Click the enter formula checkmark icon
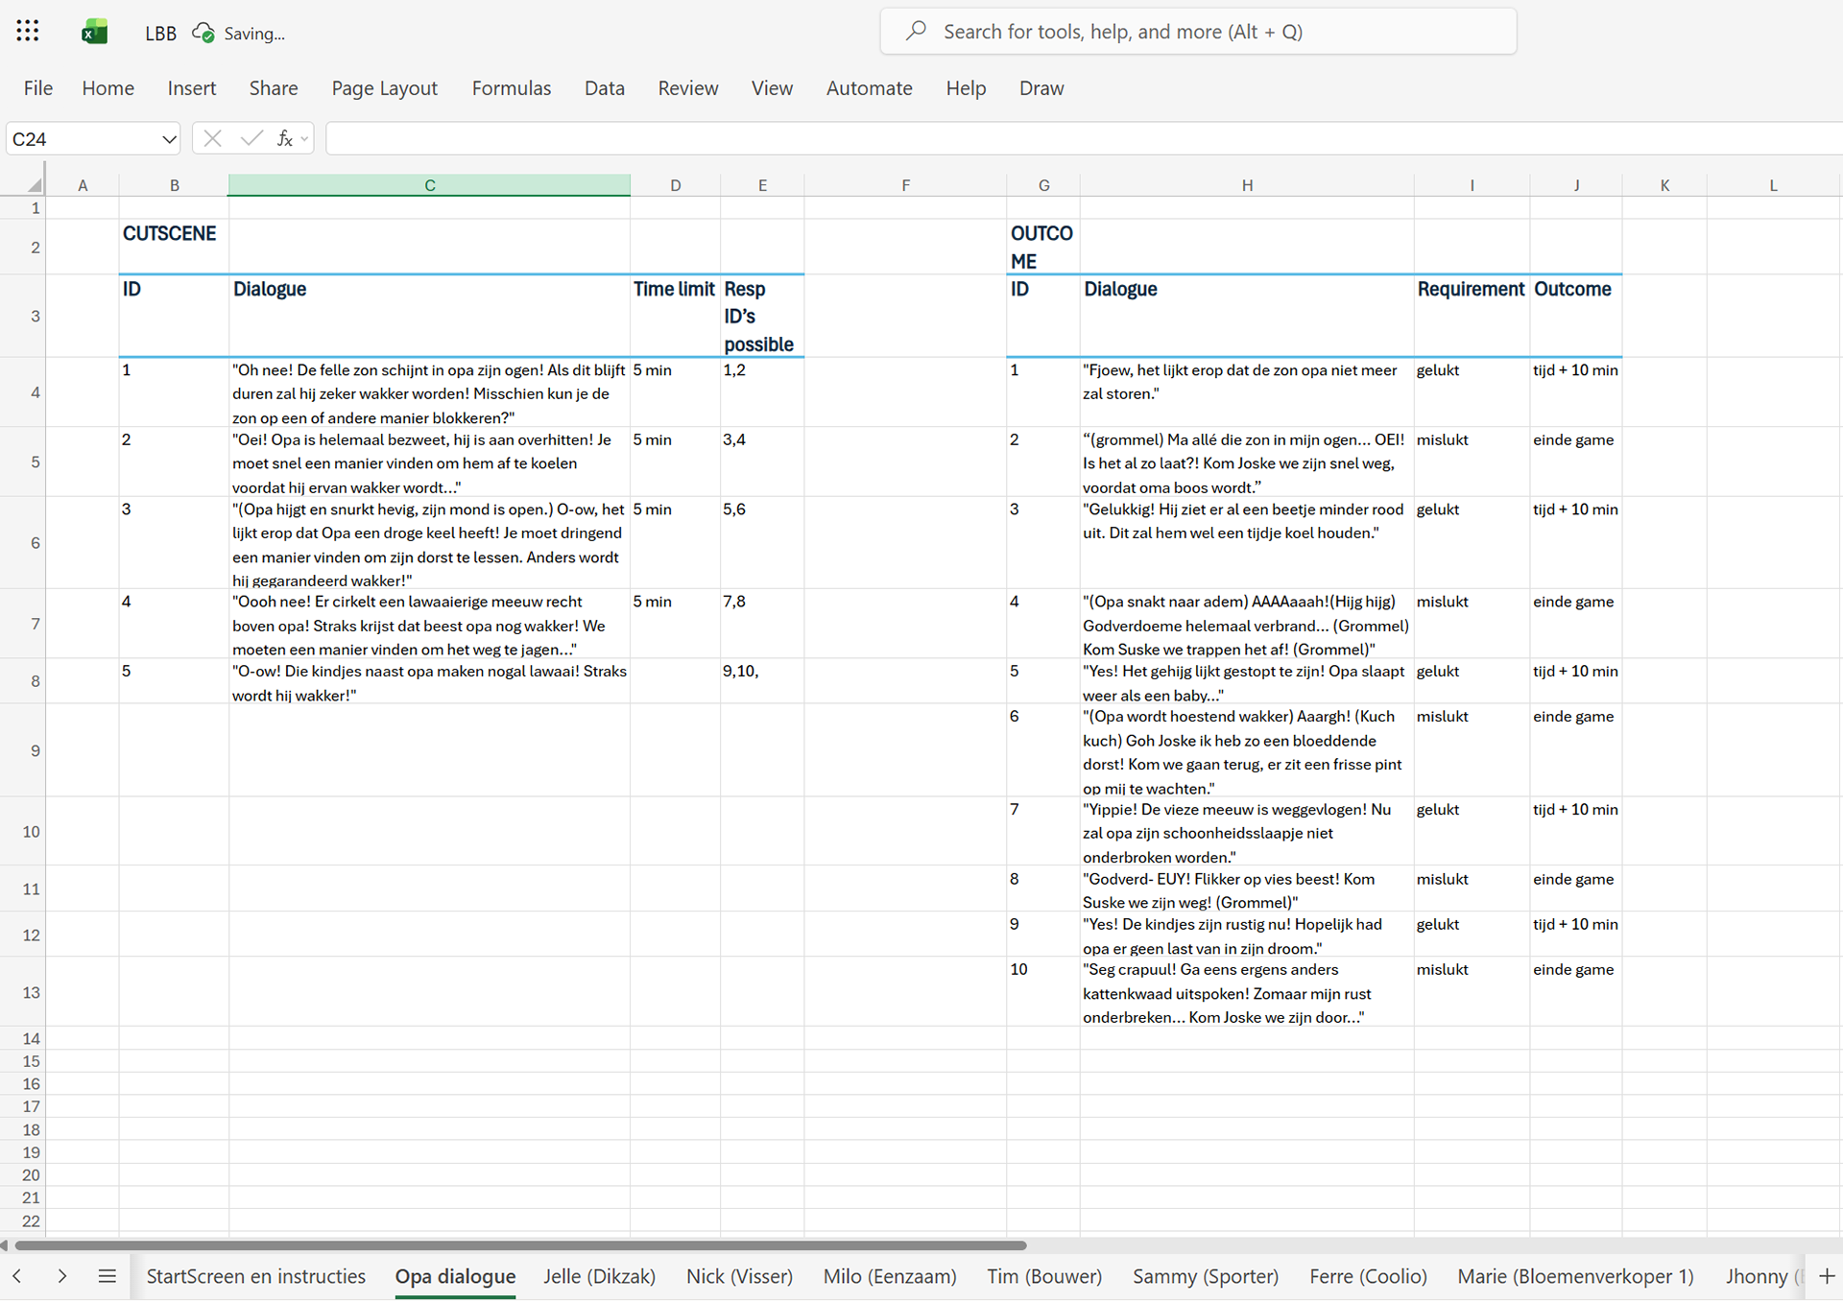 251,139
